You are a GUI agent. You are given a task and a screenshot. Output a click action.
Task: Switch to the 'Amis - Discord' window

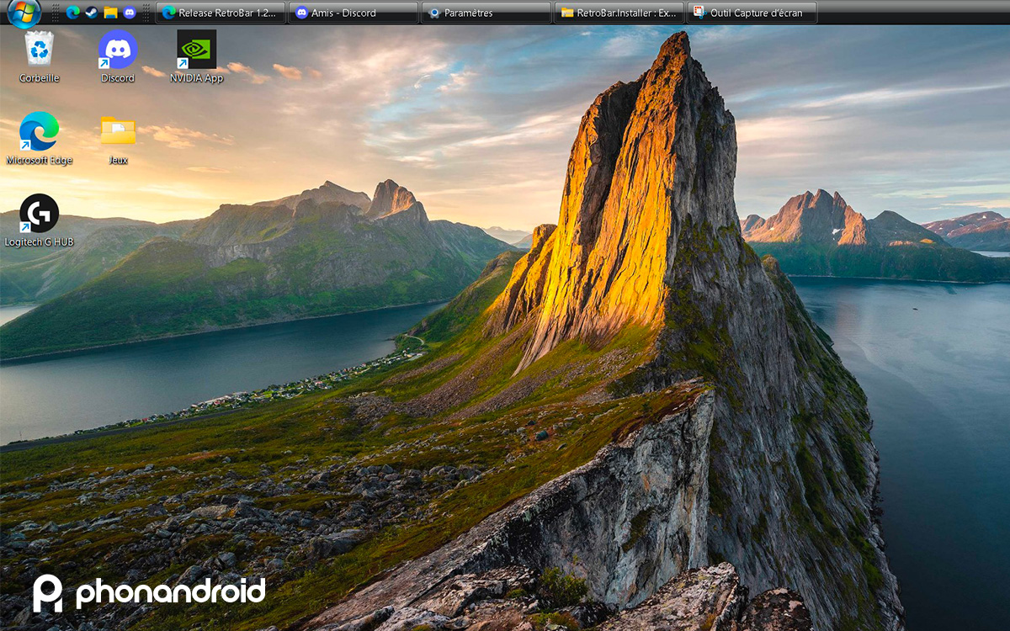click(353, 12)
